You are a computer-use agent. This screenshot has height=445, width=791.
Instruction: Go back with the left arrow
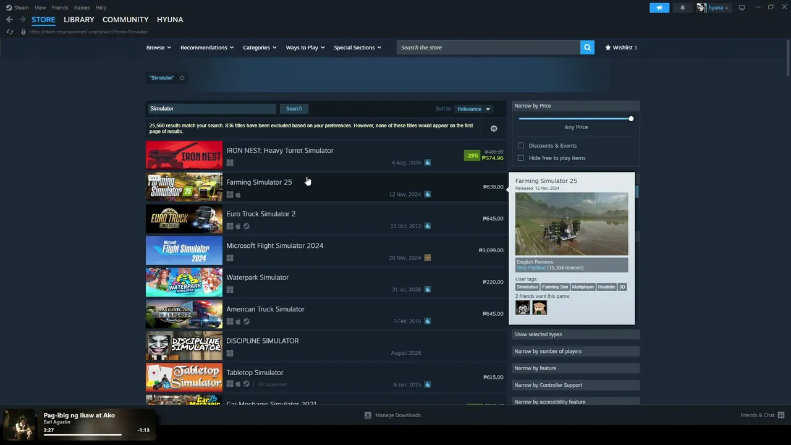click(x=9, y=20)
